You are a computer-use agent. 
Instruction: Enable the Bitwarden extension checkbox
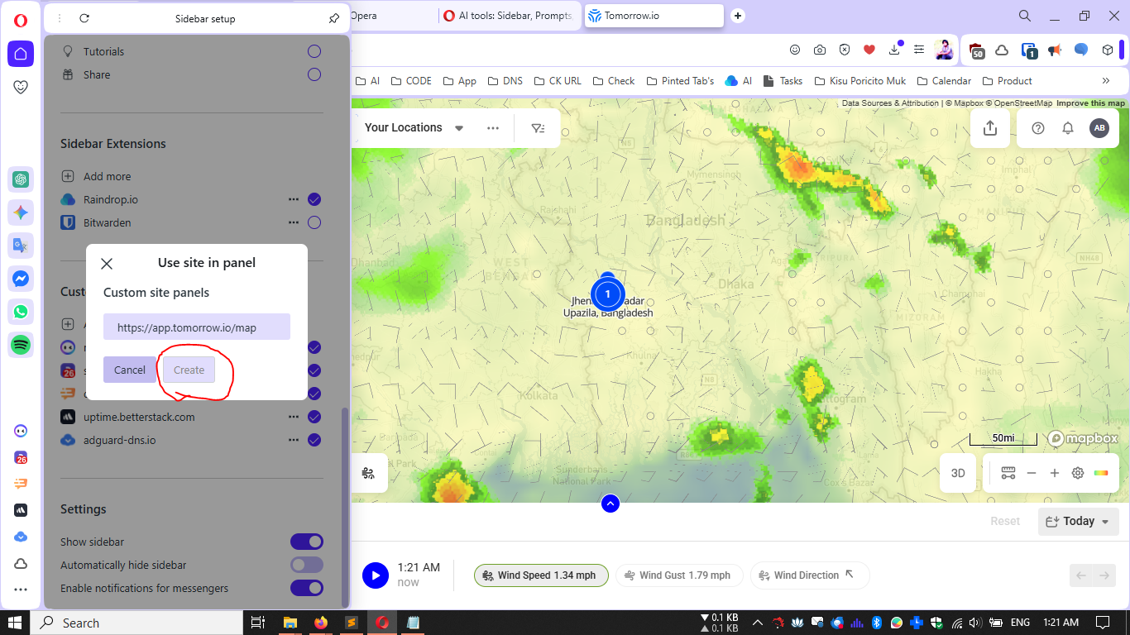click(x=314, y=222)
